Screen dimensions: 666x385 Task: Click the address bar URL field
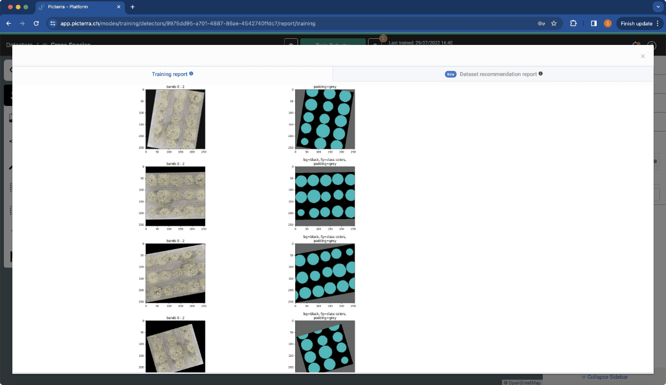(x=289, y=24)
